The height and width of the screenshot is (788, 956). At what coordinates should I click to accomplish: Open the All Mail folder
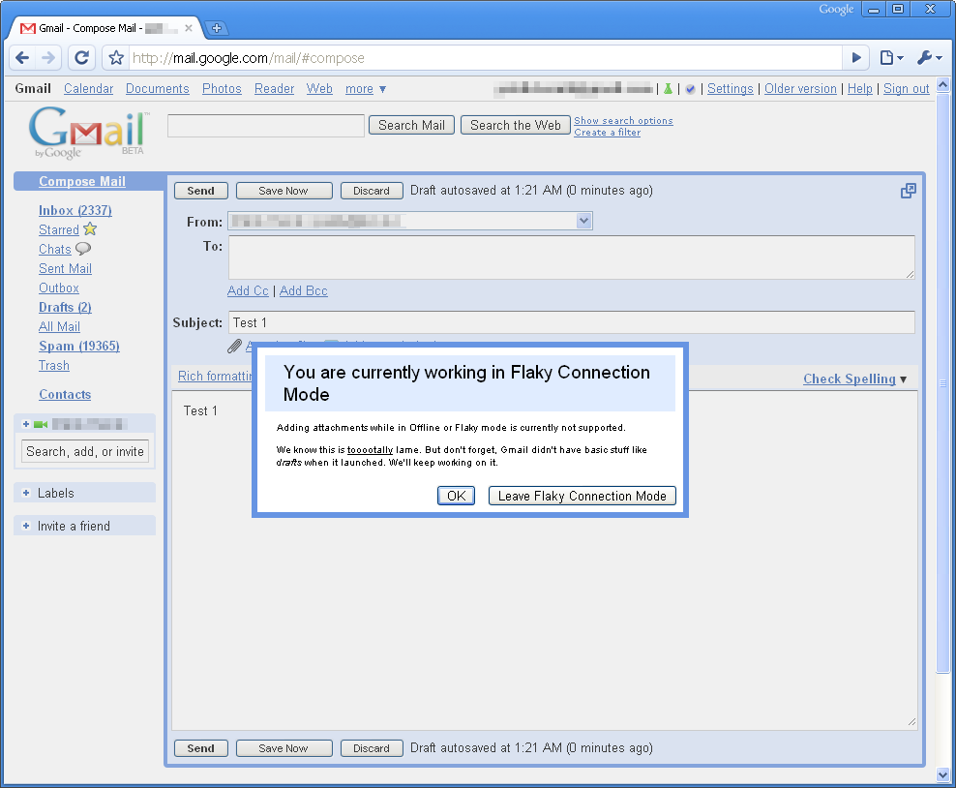tap(59, 327)
